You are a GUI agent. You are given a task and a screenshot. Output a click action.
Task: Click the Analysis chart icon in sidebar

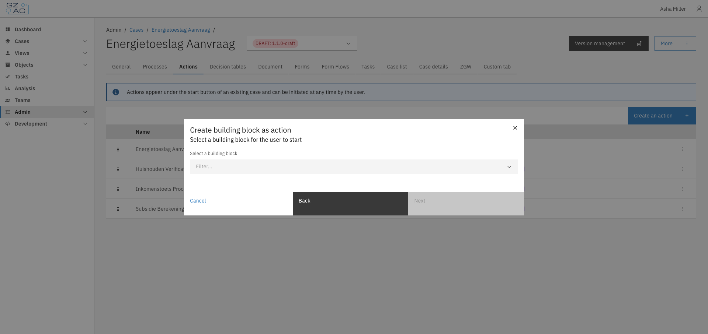(8, 88)
